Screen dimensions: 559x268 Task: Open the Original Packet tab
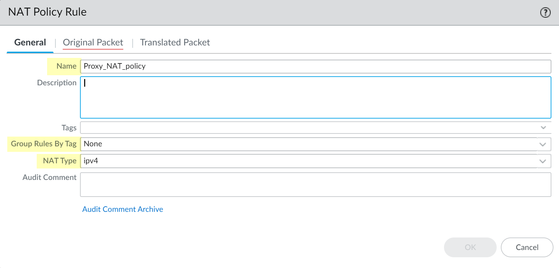[x=93, y=43]
